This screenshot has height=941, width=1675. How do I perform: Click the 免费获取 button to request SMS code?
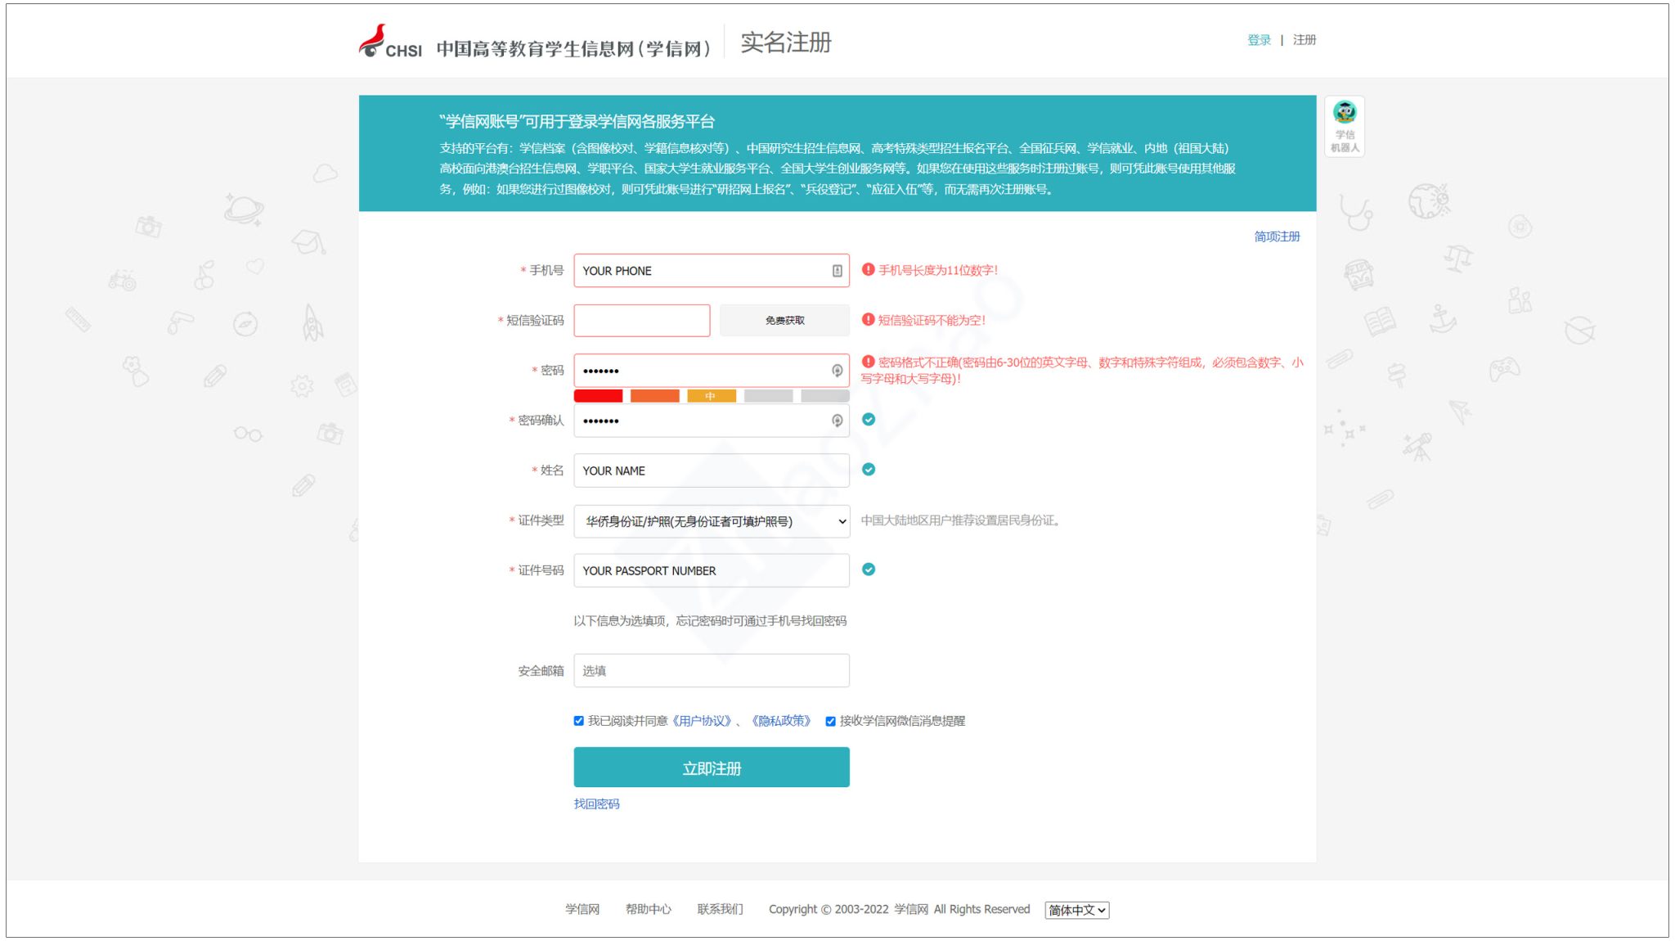[x=783, y=320]
